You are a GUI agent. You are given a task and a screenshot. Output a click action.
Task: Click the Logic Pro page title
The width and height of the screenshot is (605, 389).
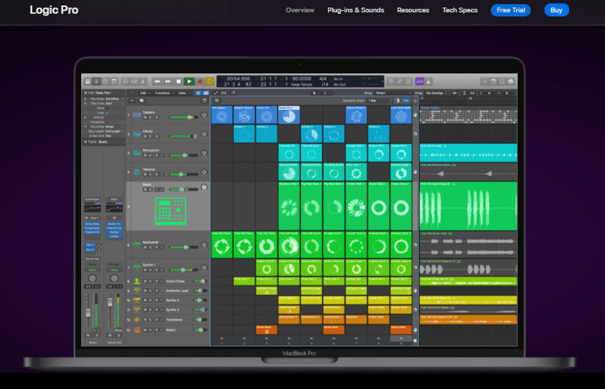(54, 10)
